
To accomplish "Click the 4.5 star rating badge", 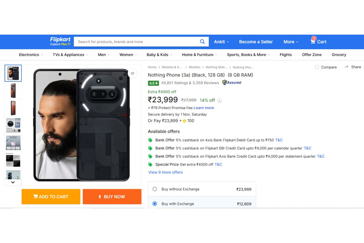I will (x=153, y=83).
